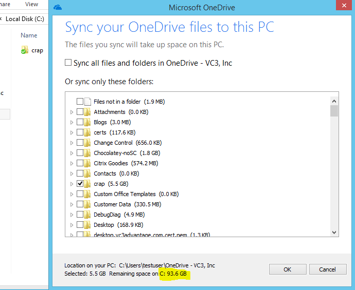The height and width of the screenshot is (290, 355).
Task: Click the Name column header in Explorer
Action: (29, 35)
